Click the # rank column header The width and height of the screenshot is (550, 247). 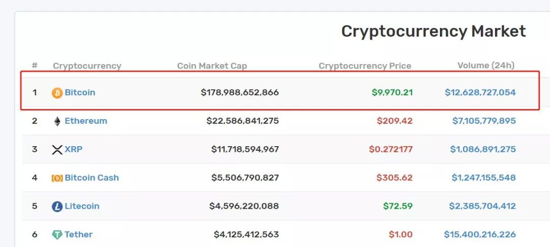point(35,65)
